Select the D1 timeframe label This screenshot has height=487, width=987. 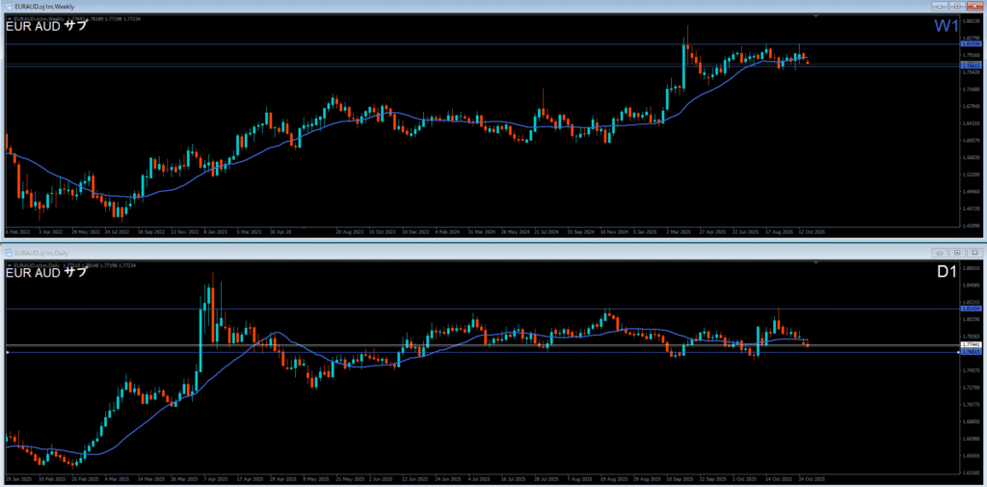[947, 273]
